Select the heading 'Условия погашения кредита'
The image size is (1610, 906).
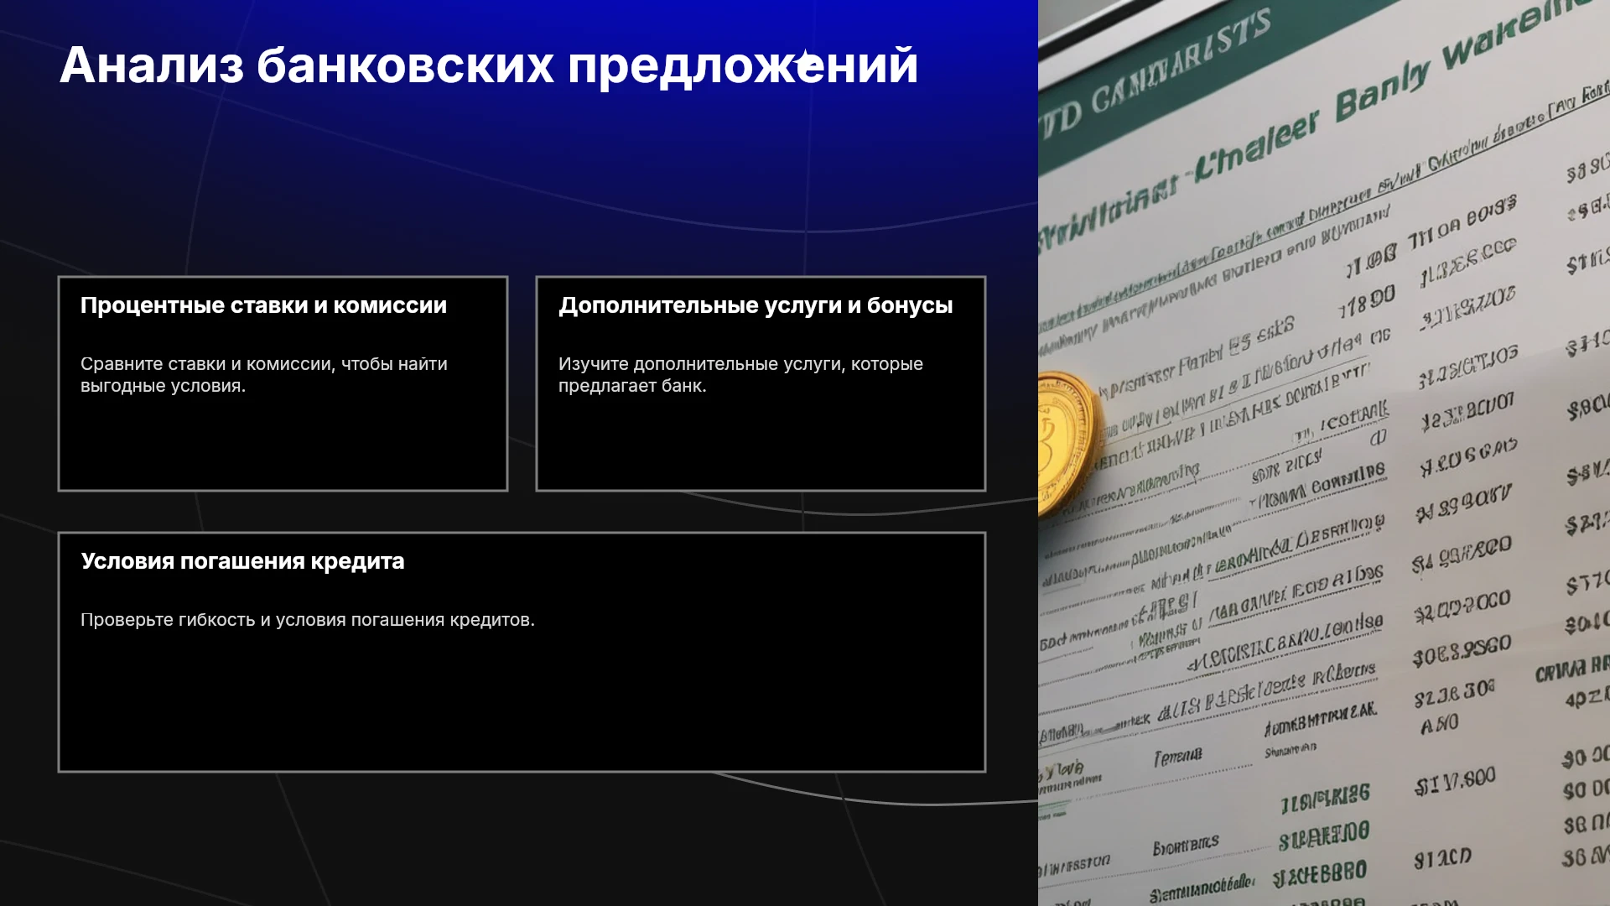coord(242,561)
